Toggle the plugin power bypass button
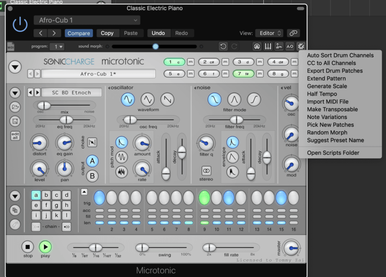 (x=20, y=24)
